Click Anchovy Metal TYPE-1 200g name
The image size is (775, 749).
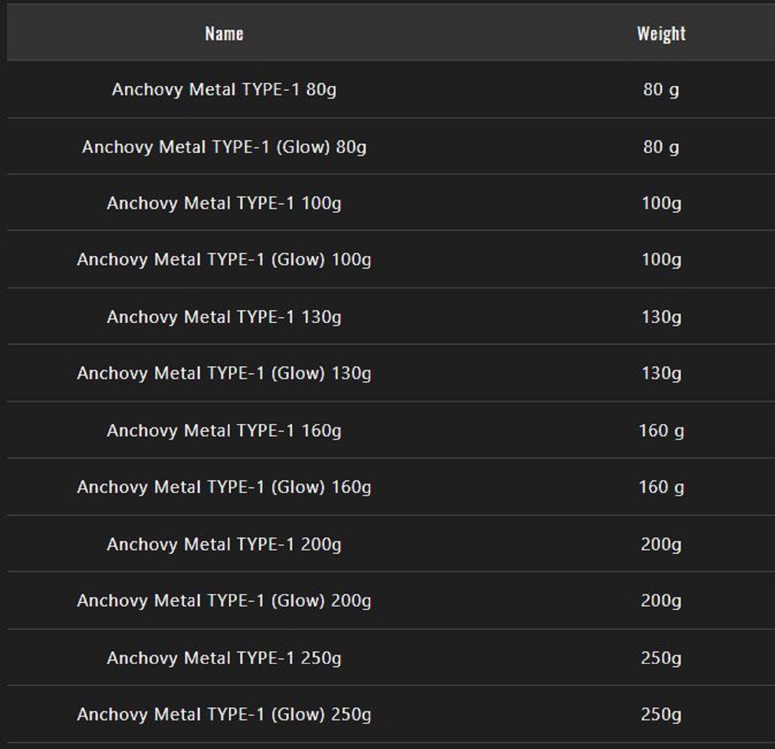[x=224, y=544]
